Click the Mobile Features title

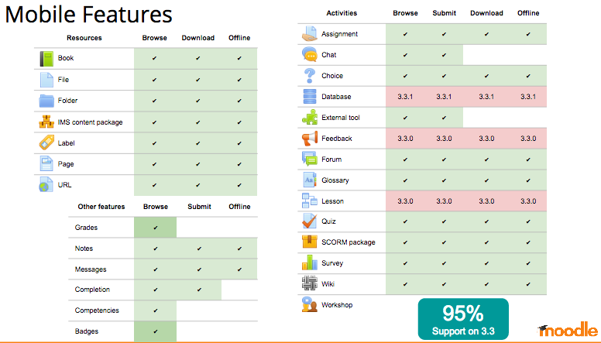[x=88, y=15]
